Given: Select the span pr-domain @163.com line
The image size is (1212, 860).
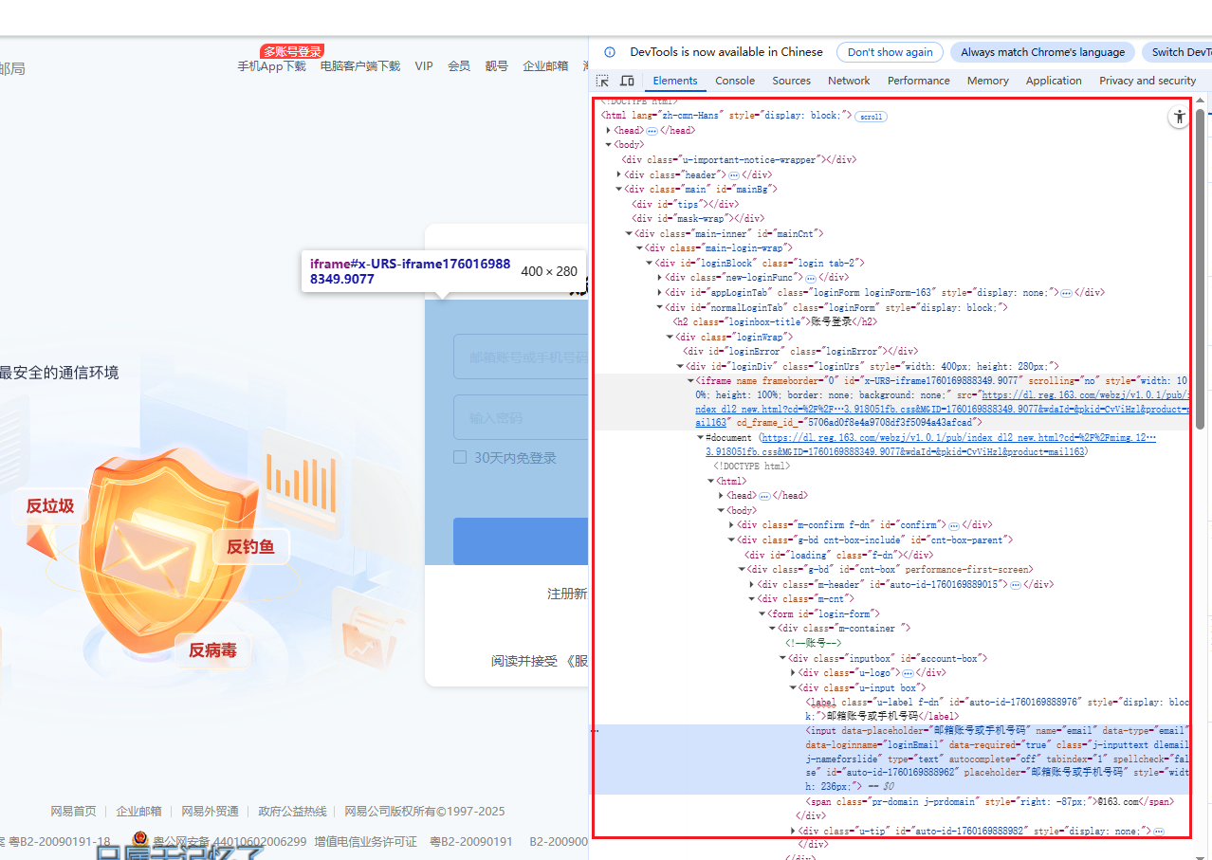Looking at the screenshot, I should tap(990, 802).
